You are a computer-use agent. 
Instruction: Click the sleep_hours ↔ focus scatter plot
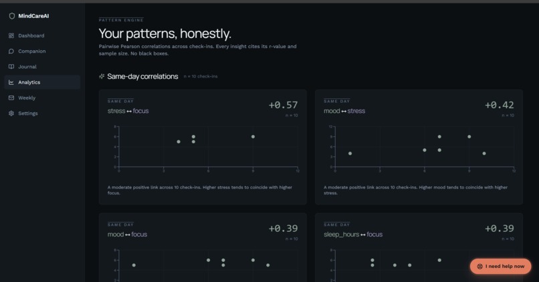pos(422,265)
